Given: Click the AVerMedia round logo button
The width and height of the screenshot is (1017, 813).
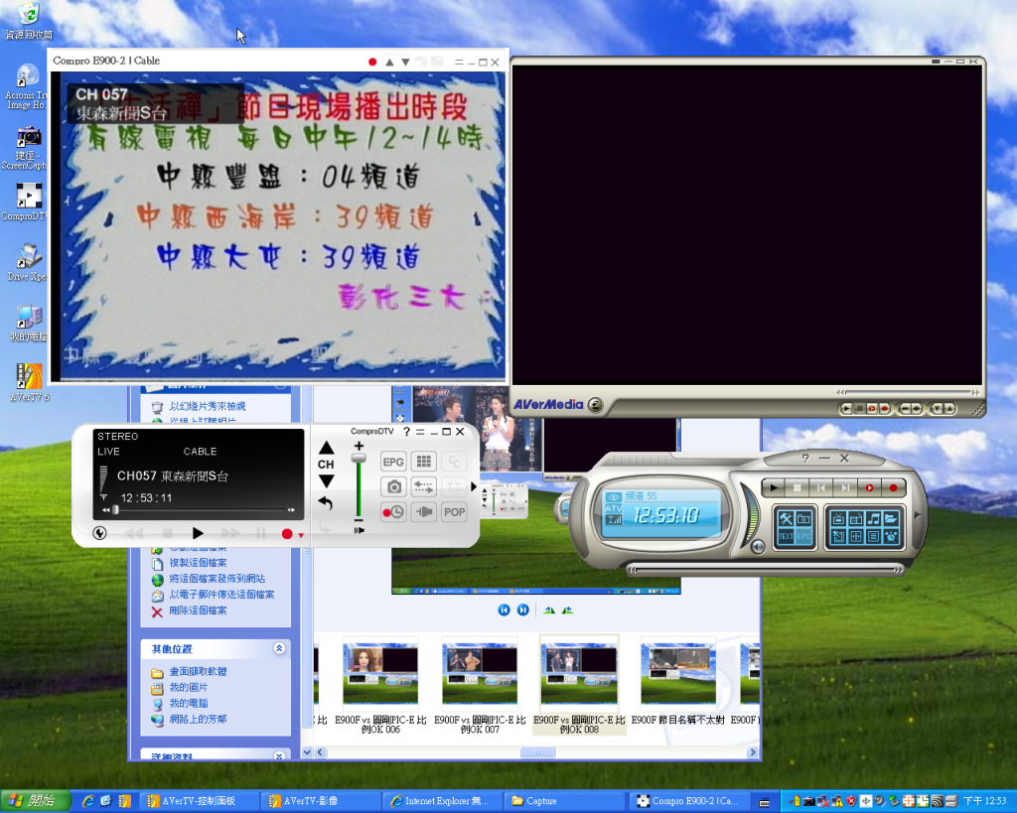Looking at the screenshot, I should click(595, 405).
